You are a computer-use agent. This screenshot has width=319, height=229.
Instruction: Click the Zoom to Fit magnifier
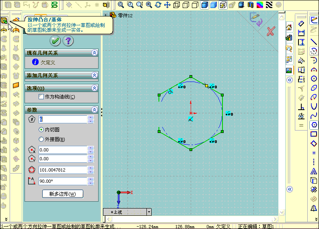(x=121, y=5)
